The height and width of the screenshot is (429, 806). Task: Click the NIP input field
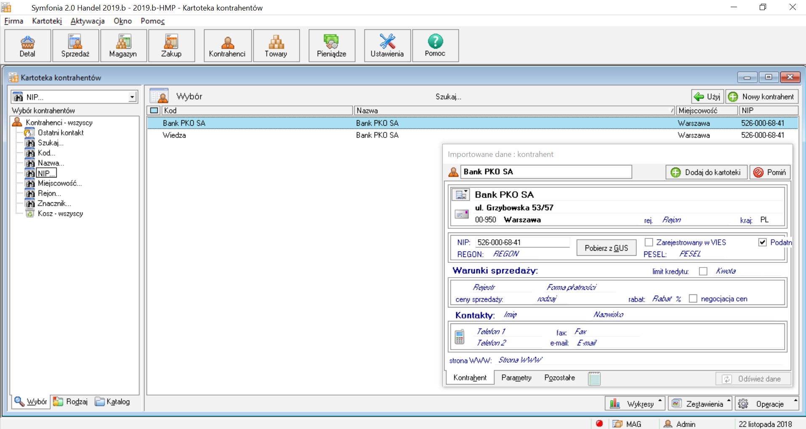click(523, 242)
